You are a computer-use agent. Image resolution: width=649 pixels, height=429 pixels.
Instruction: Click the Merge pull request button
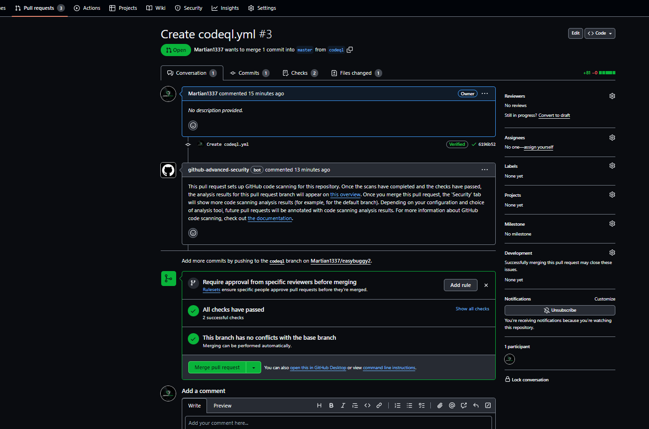(217, 368)
